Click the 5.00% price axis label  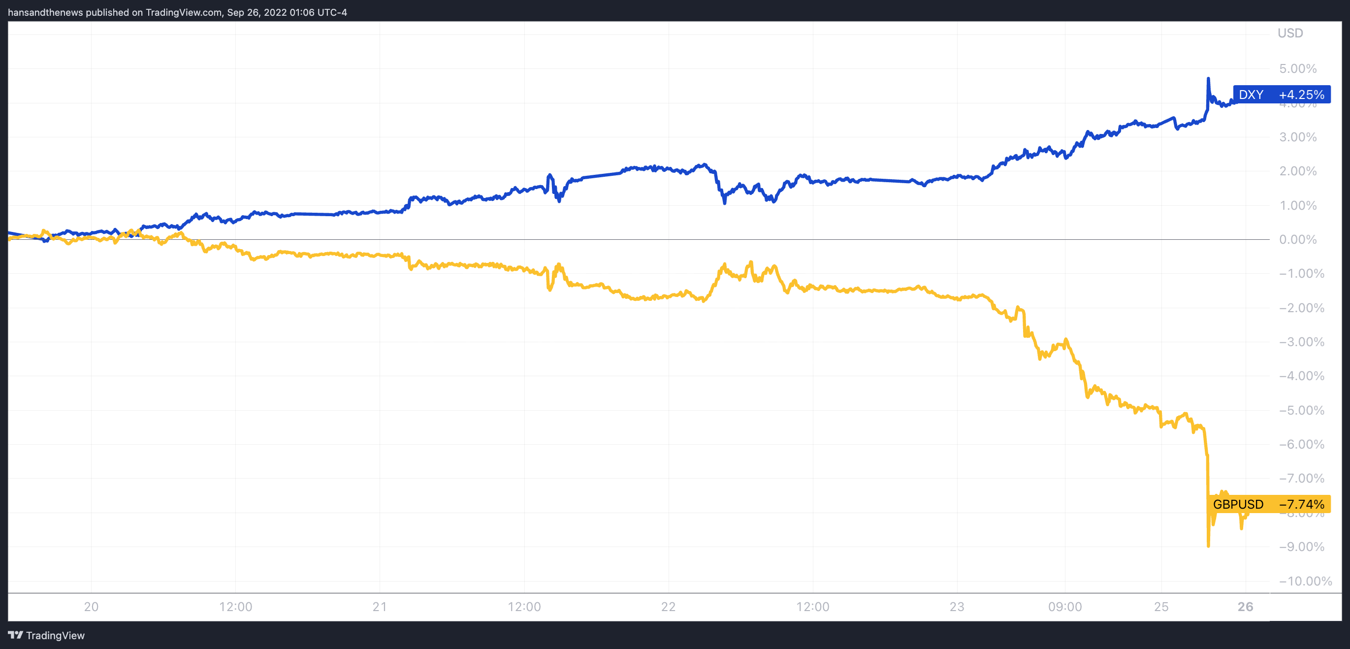[x=1298, y=68]
